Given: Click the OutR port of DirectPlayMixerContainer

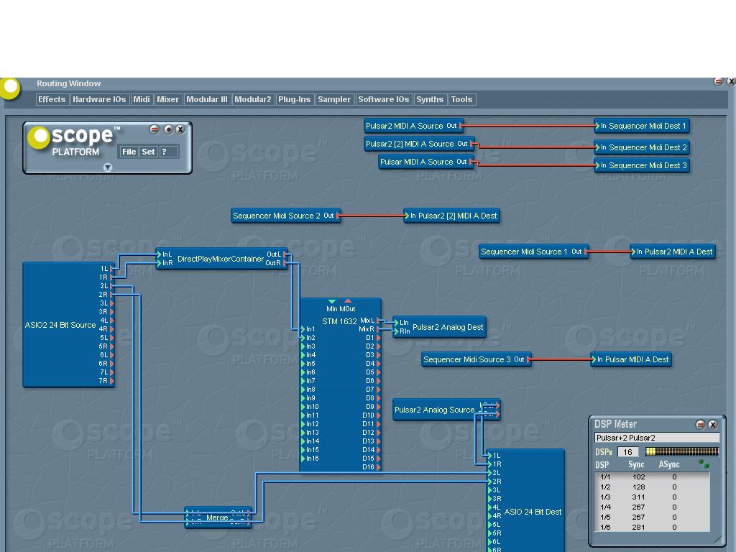Looking at the screenshot, I should (285, 263).
